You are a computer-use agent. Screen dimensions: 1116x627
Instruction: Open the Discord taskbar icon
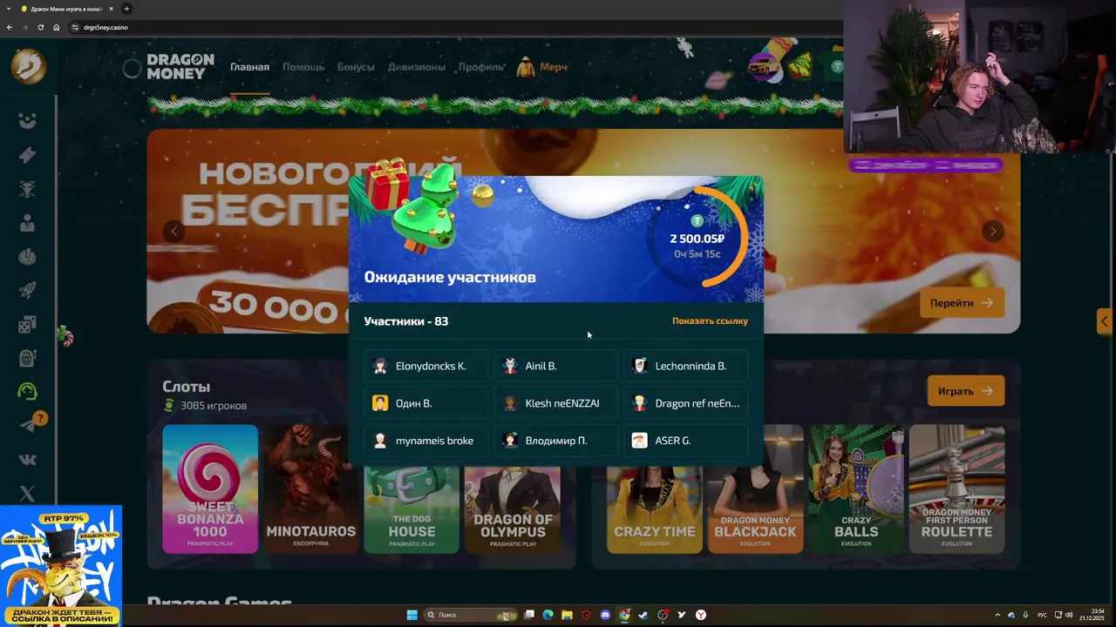(x=605, y=615)
